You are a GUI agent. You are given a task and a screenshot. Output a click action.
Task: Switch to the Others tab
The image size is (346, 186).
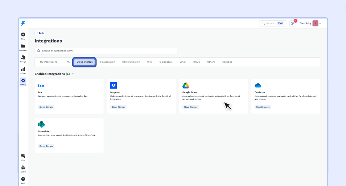211,62
